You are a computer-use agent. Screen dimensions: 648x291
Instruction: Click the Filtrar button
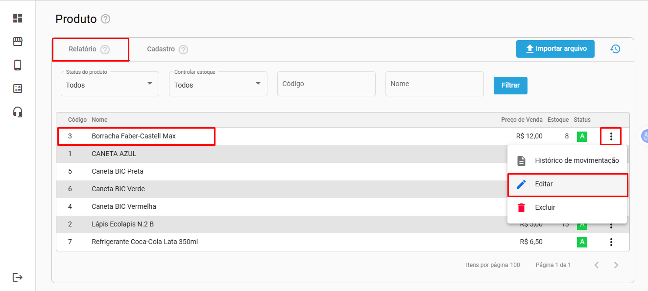[x=510, y=85]
